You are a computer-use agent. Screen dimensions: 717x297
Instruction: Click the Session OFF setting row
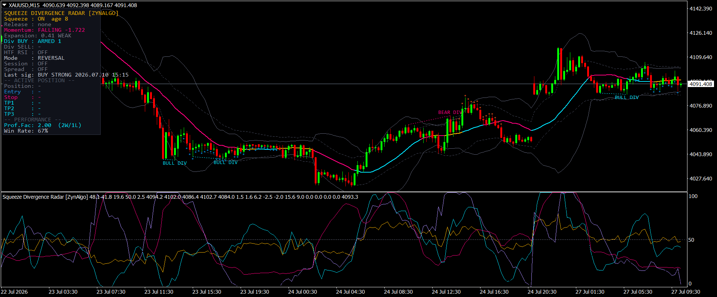26,64
